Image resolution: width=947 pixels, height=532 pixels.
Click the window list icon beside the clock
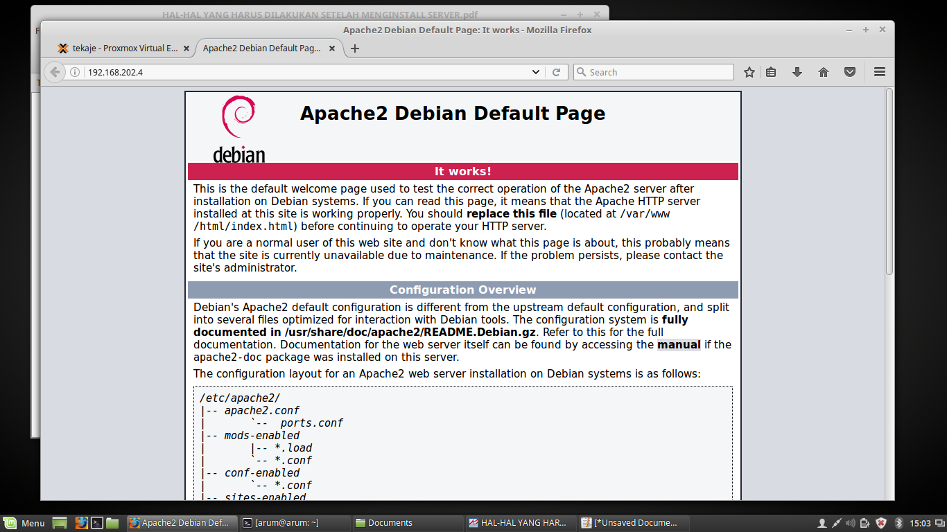coord(939,523)
